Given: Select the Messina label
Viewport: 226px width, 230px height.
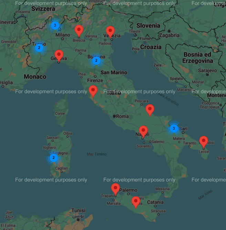Looking at the screenshot, I should pyautogui.click(x=163, y=189).
